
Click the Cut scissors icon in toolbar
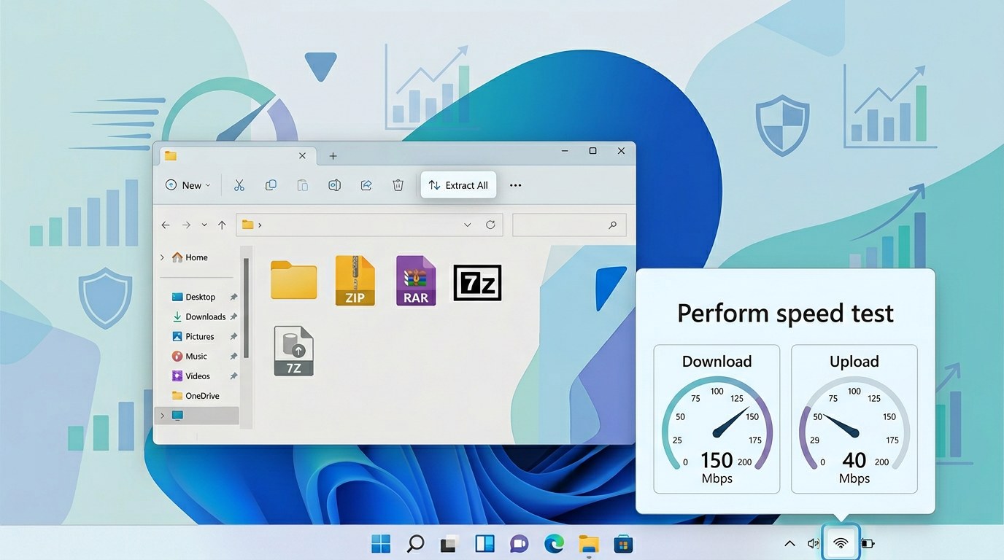point(239,185)
